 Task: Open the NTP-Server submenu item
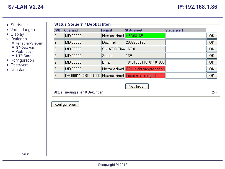(x=25, y=56)
